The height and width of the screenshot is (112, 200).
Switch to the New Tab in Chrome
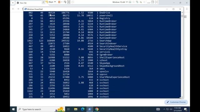(23, 3)
